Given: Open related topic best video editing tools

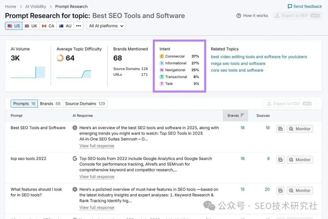Looking at the screenshot, I should (x=259, y=57).
